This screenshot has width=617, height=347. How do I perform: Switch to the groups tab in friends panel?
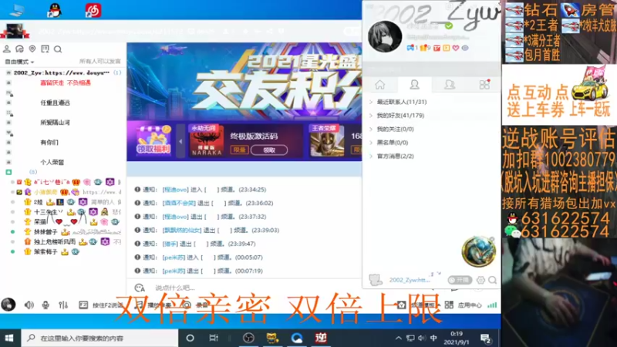click(450, 85)
